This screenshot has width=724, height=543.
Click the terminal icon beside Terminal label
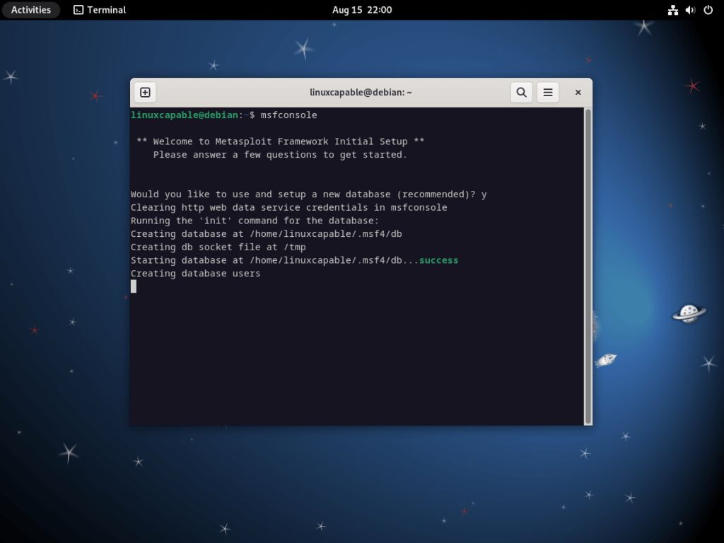coord(78,10)
